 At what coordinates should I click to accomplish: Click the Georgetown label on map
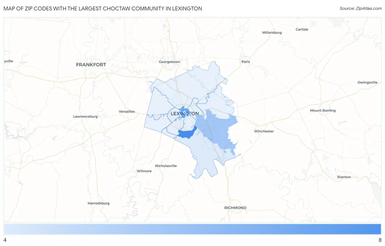[x=169, y=62]
